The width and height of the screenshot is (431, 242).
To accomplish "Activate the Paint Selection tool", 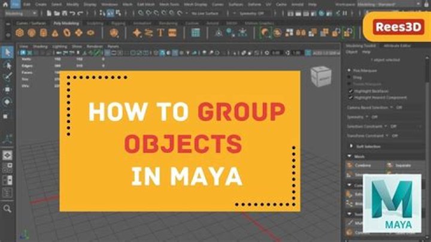I will (x=7, y=77).
